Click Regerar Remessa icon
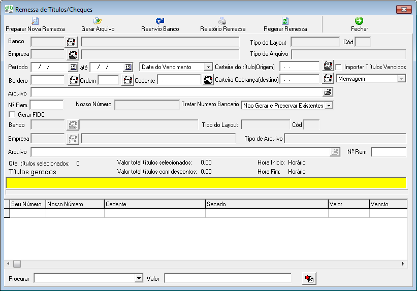This screenshot has height=291, width=417. [x=285, y=21]
